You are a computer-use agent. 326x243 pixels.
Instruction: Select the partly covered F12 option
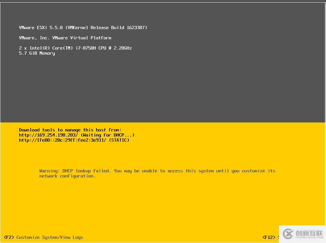click(271, 237)
